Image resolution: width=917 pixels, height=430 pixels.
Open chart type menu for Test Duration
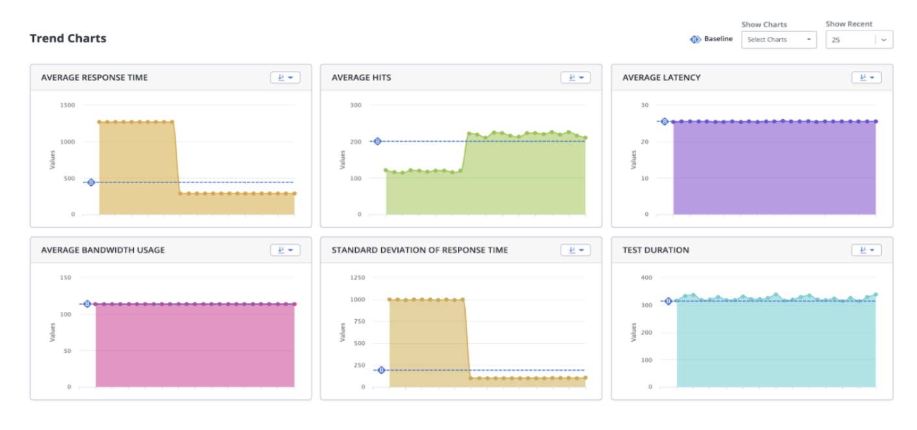point(866,250)
